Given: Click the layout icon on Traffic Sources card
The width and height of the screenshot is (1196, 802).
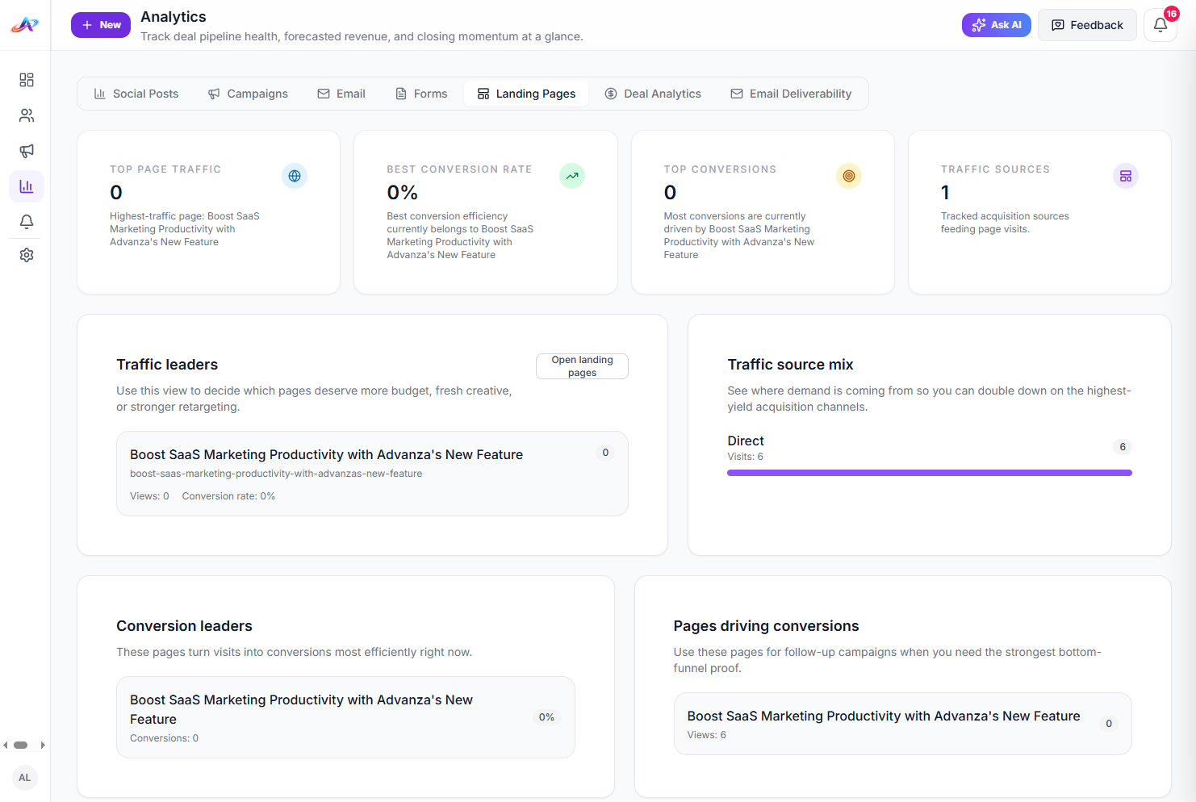Looking at the screenshot, I should (1126, 176).
